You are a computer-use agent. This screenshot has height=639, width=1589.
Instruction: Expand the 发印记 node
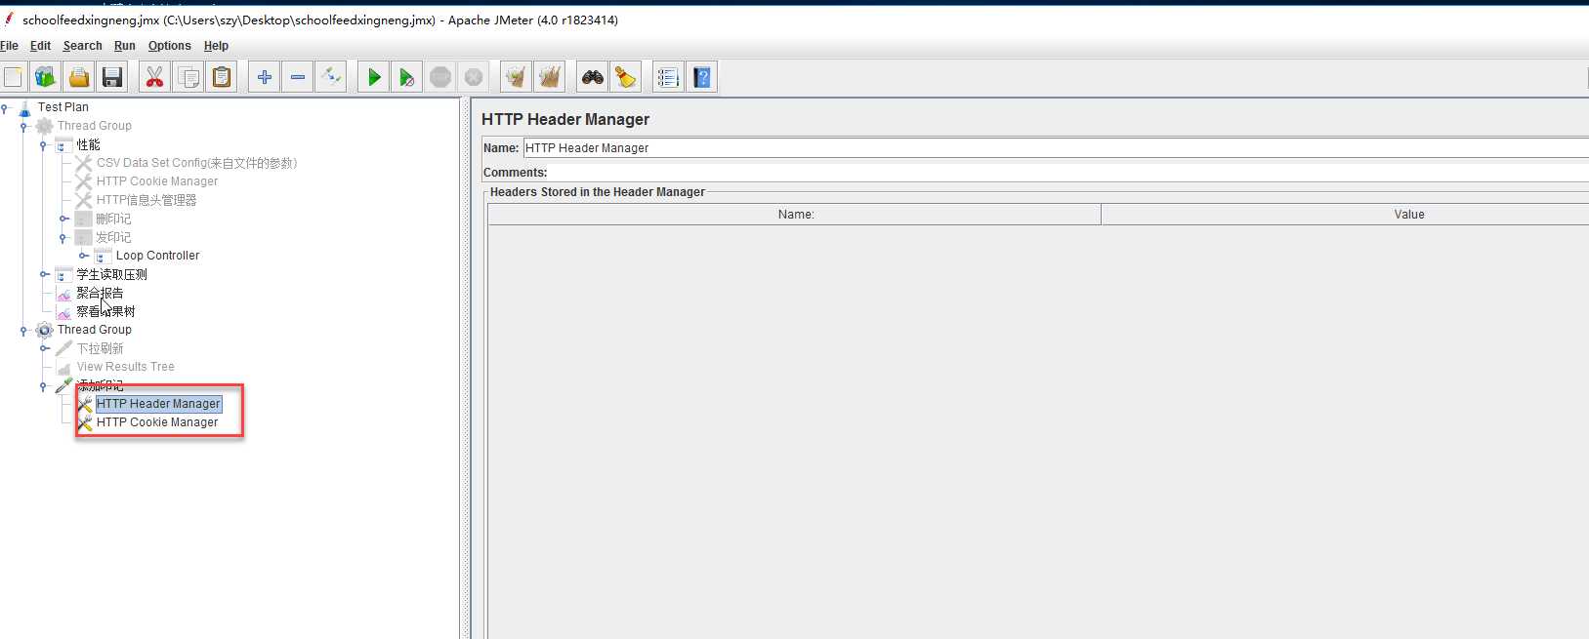63,237
